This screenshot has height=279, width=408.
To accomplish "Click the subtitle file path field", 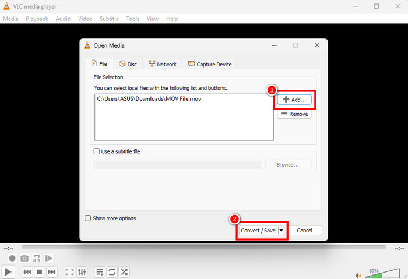I will 178,165.
